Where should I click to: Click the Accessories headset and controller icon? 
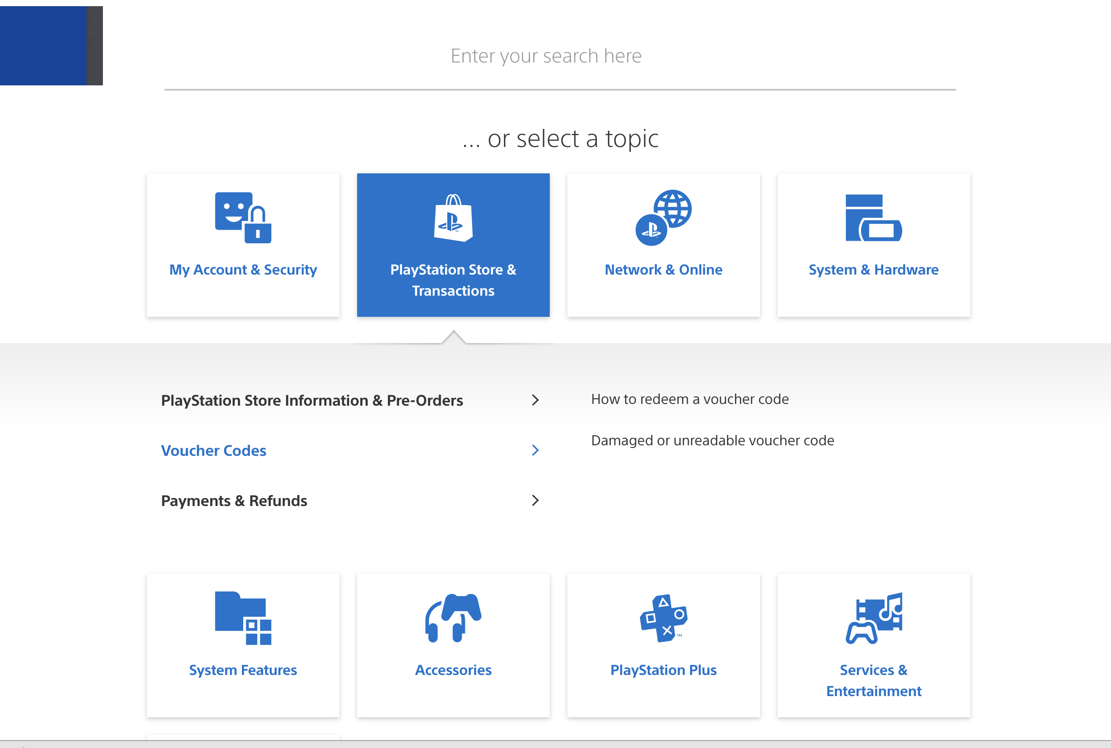(453, 618)
